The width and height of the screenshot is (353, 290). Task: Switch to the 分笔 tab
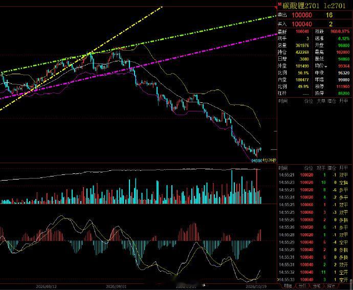[x=316, y=286]
